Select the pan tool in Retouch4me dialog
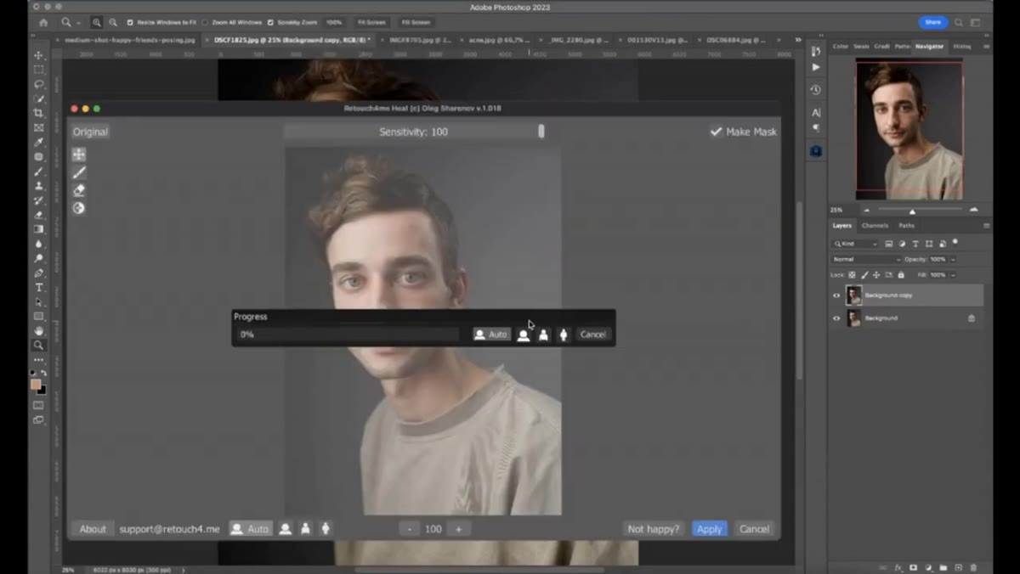 [x=79, y=155]
